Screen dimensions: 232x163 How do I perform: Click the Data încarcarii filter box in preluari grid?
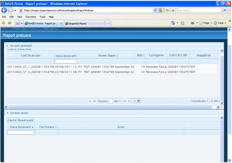click(x=66, y=61)
